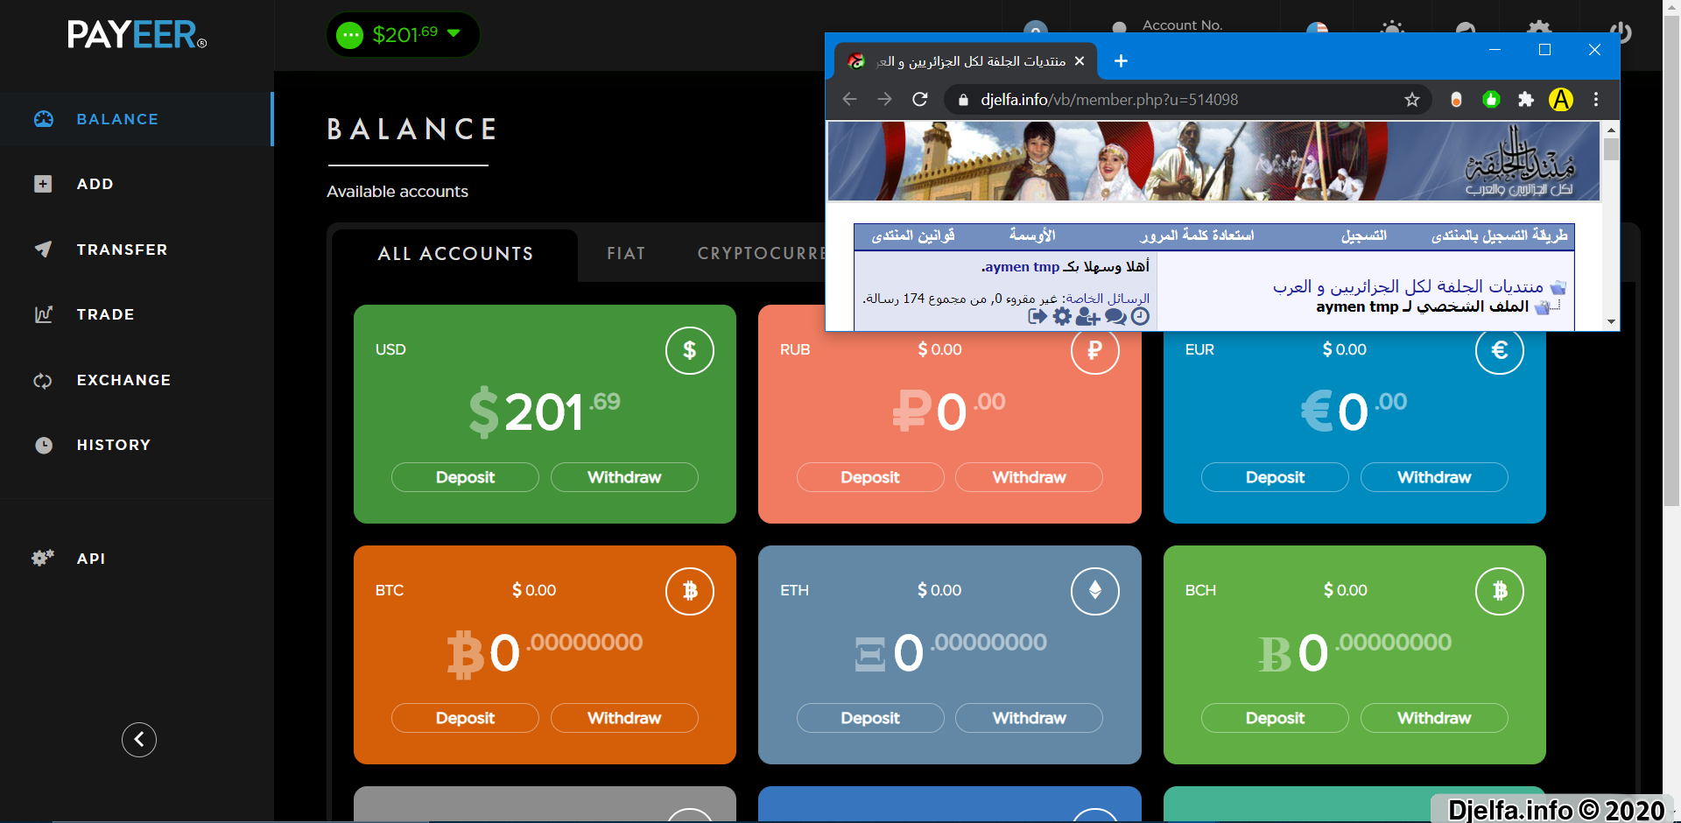This screenshot has height=823, width=1681.
Task: Click forum add-friend icon
Action: coord(1087,317)
